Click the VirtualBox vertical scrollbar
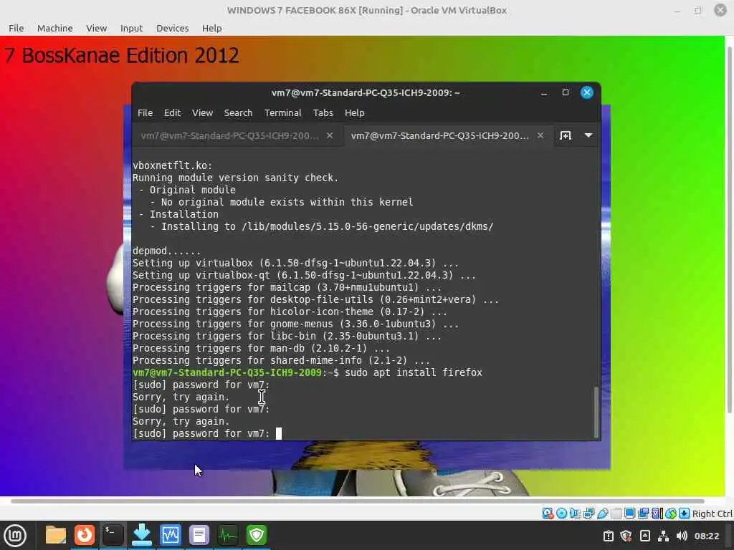This screenshot has height=550, width=734. 729,230
